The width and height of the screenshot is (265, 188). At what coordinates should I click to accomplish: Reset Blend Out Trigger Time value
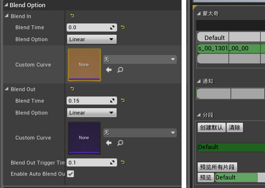coord(123,162)
